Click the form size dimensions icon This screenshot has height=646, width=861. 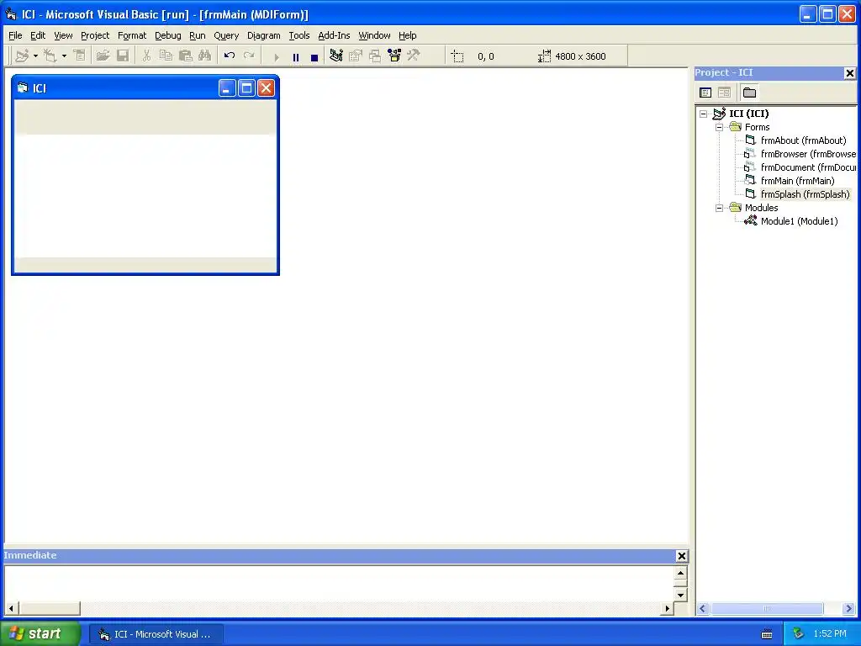[x=544, y=56]
